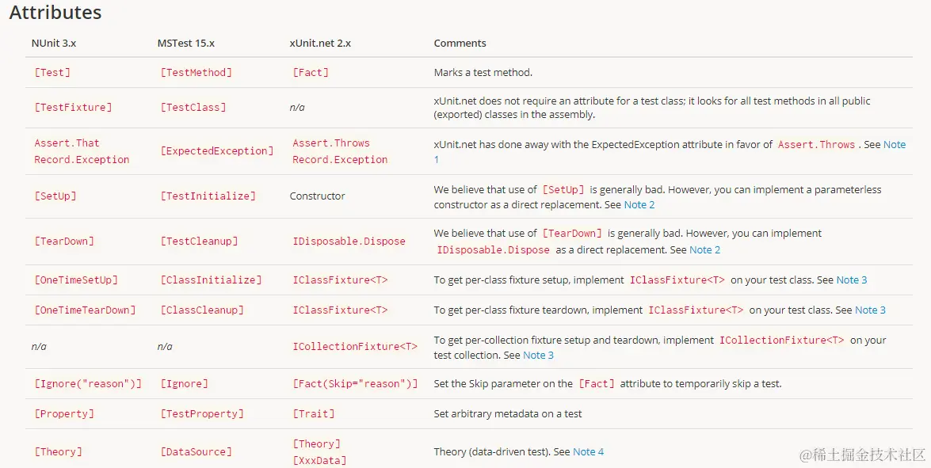Select the [DataSource] cell
The height and width of the screenshot is (468, 931).
[196, 452]
